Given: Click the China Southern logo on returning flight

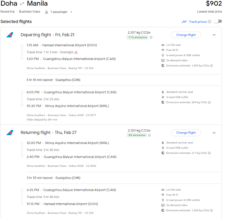Looking at the screenshot, I should click(x=10, y=133).
